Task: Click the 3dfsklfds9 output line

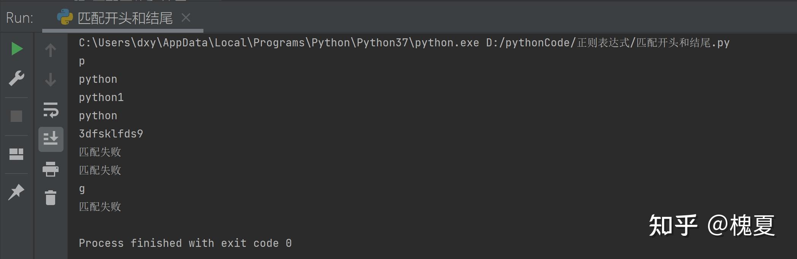Action: [111, 134]
